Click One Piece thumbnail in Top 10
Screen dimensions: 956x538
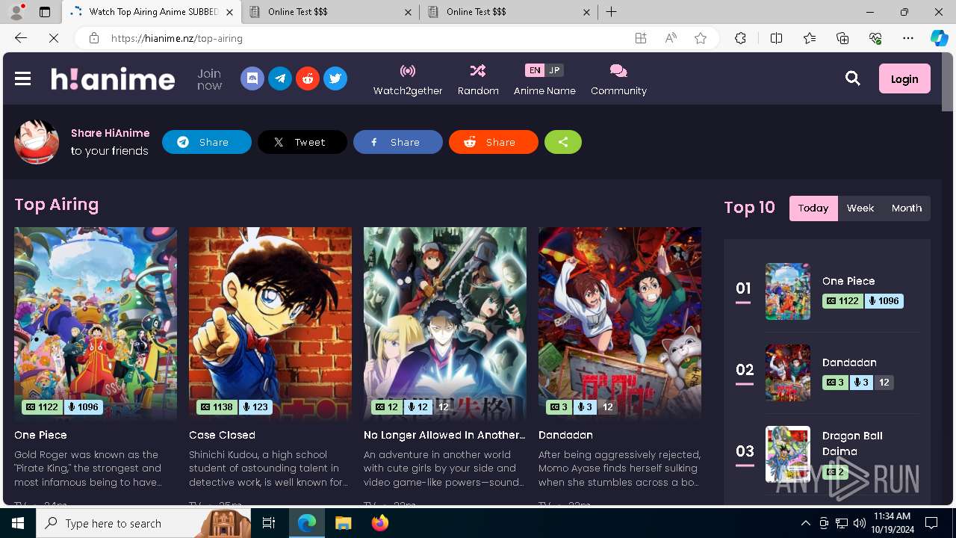point(788,291)
